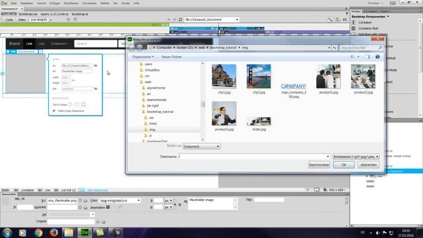This screenshot has height=238, width=423.
Task: Insert Container component from panel
Action: tap(365, 22)
